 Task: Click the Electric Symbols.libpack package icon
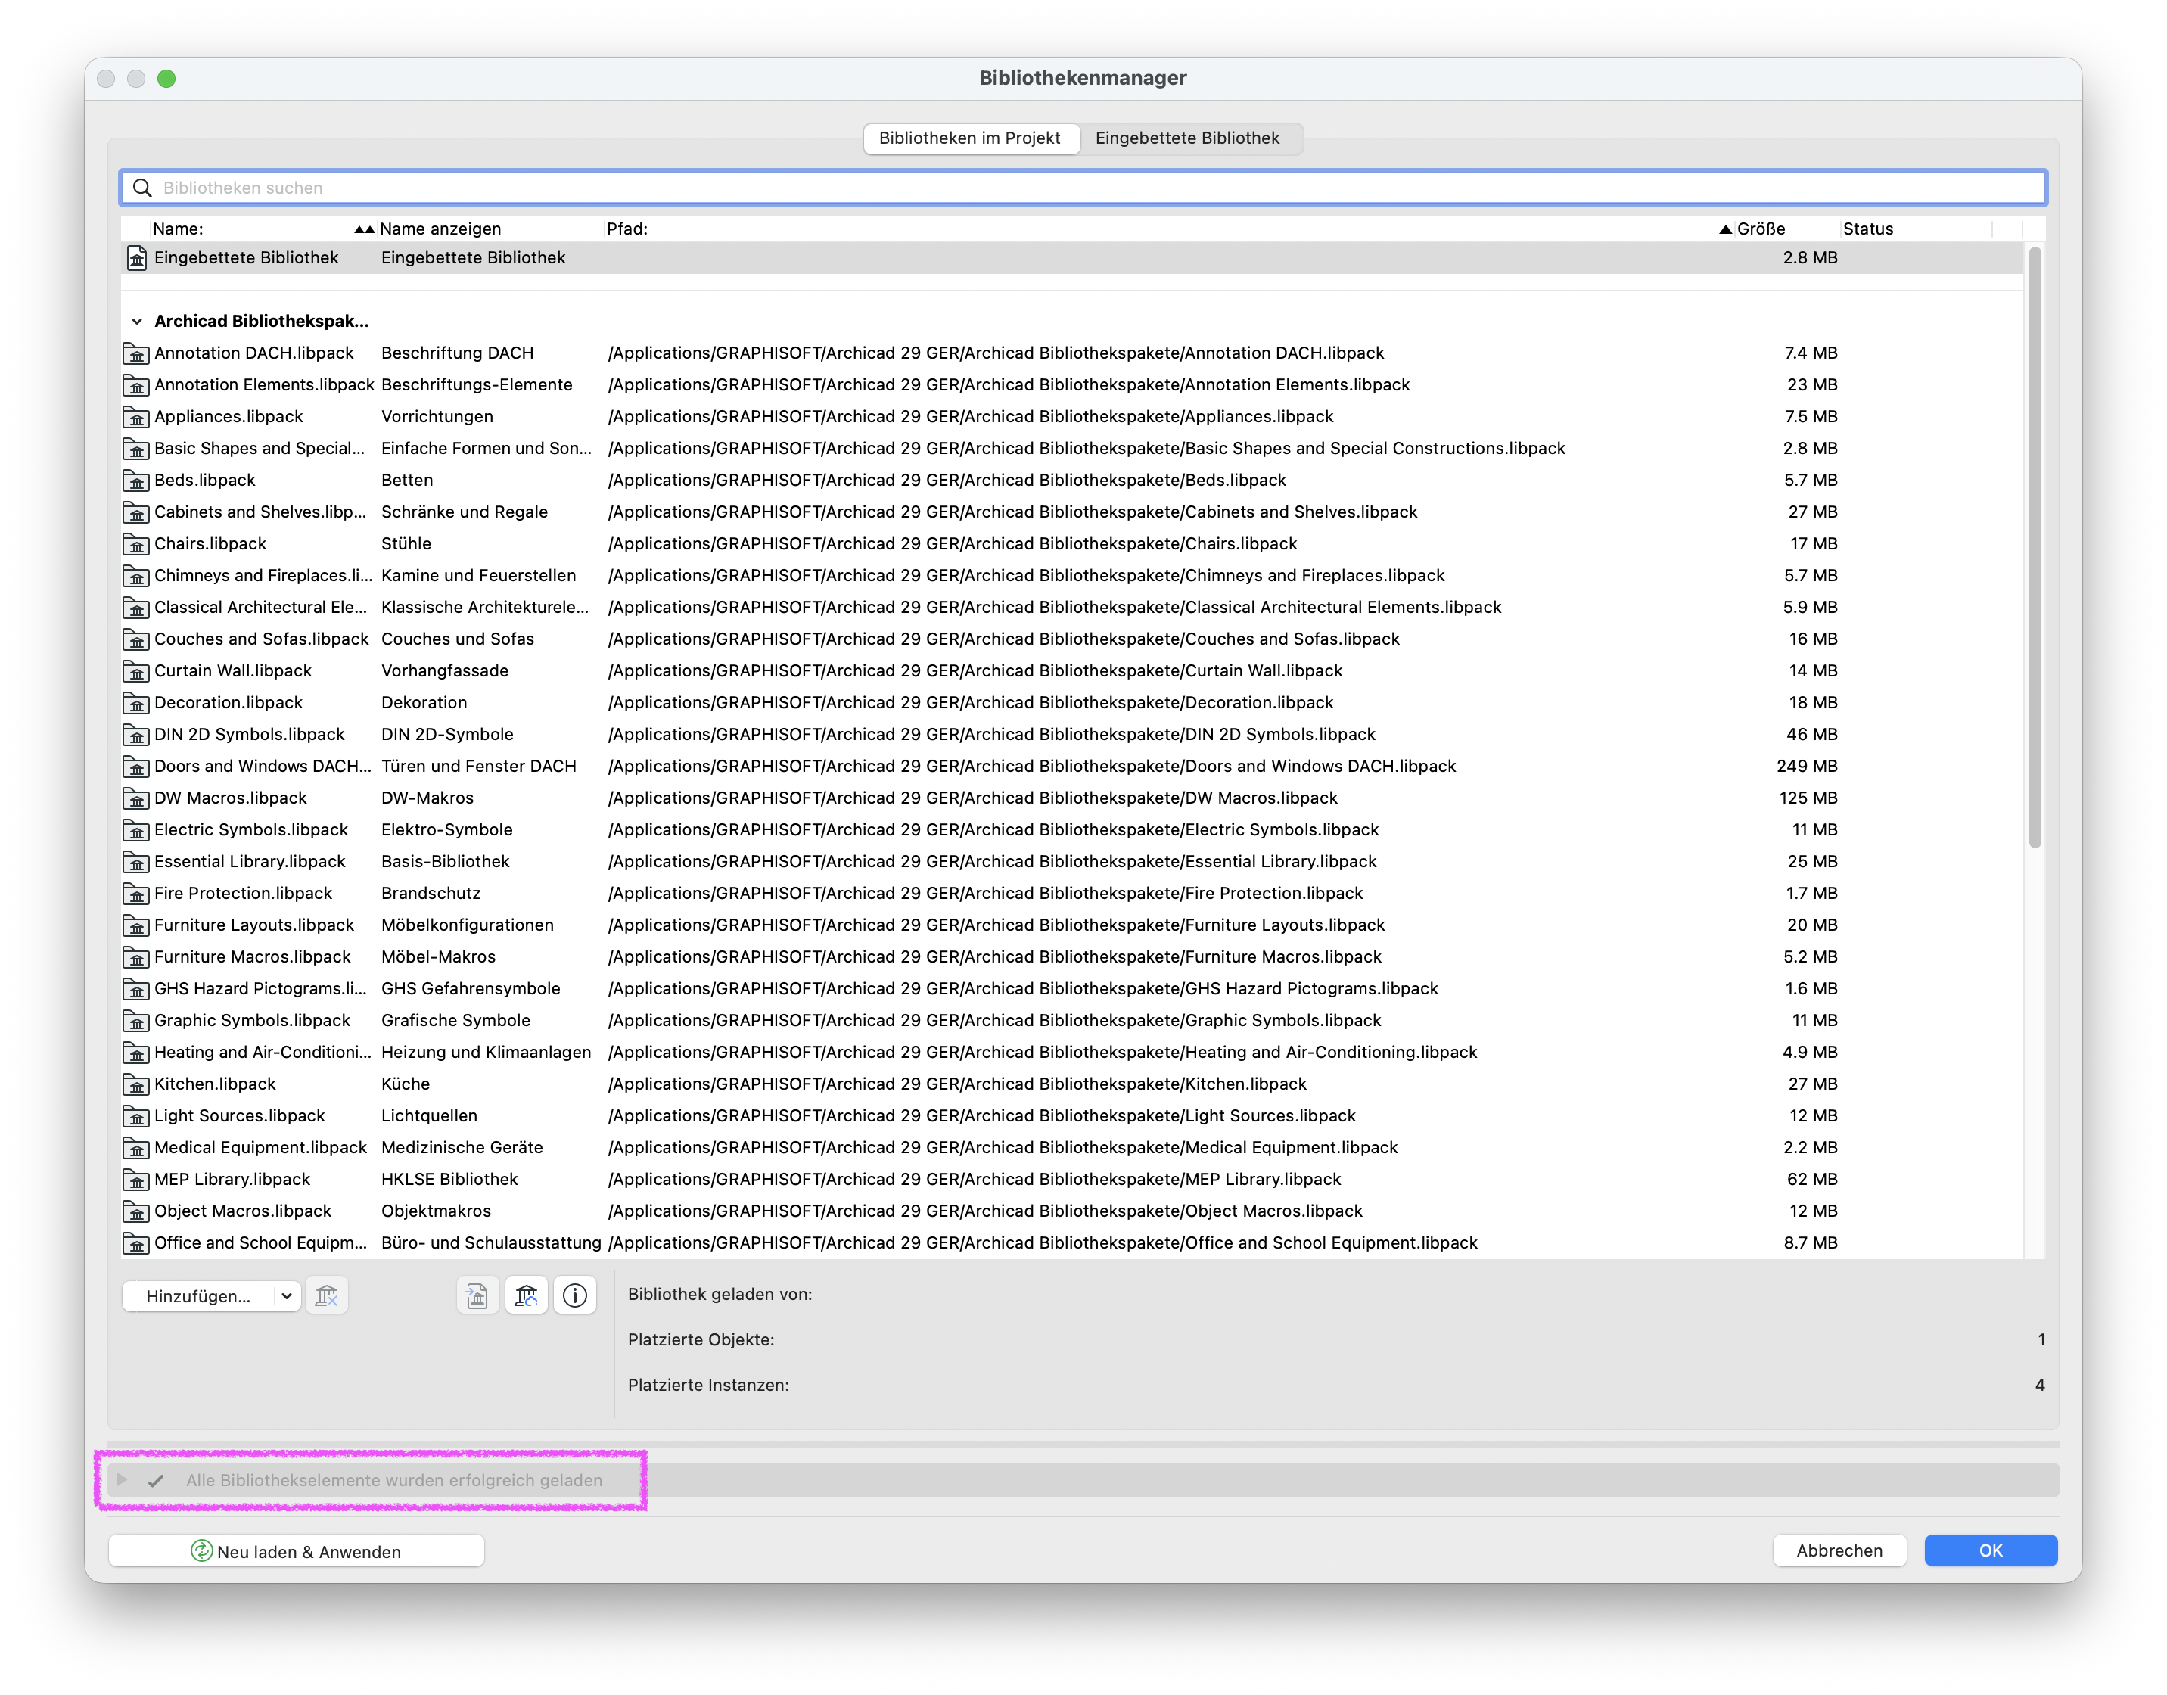(136, 829)
